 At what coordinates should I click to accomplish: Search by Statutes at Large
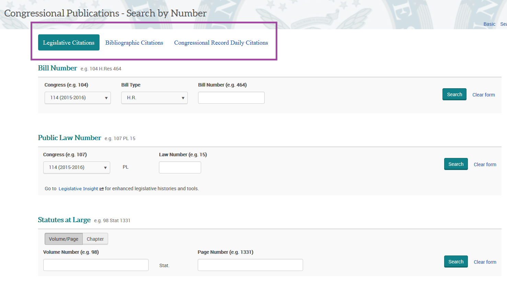[456, 262]
